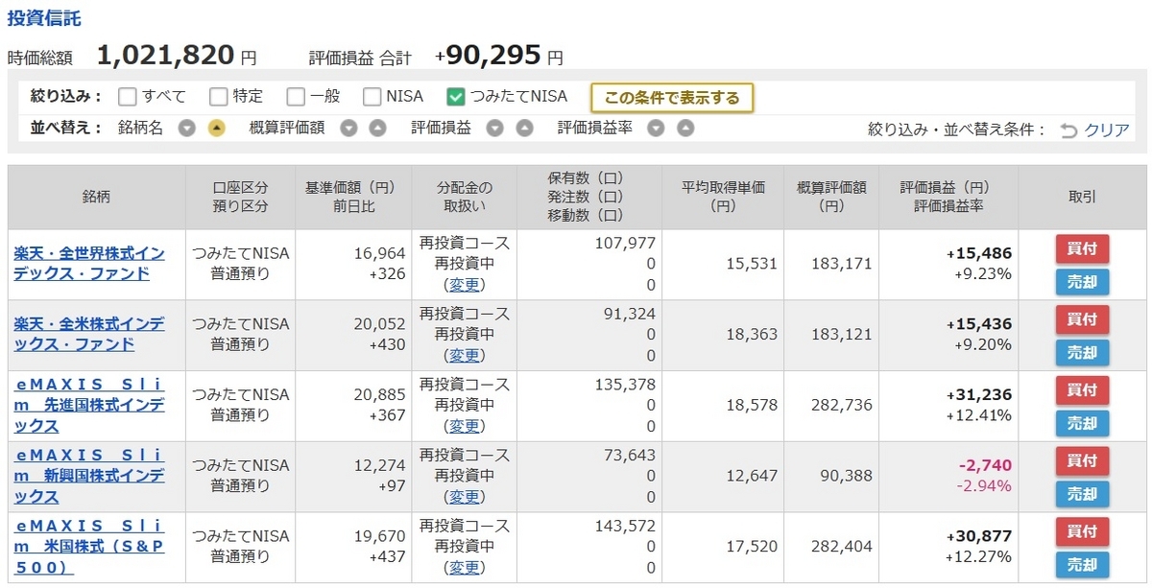Viewport: 1152px width, 588px height.
Task: Sort 概算評価額 descending with down arrow
Action: pos(349,128)
